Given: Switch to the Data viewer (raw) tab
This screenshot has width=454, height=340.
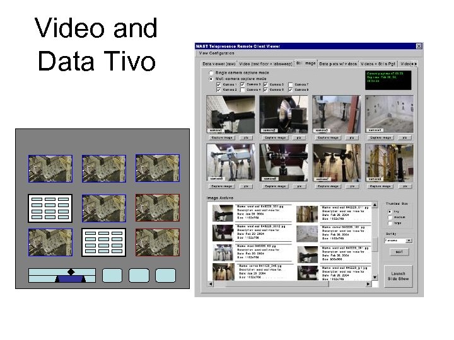Looking at the screenshot, I should pyautogui.click(x=219, y=64).
